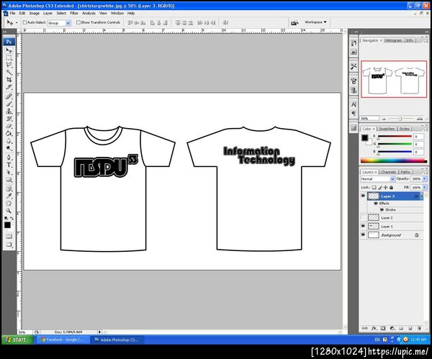This screenshot has width=432, height=359.
Task: Switch to the Paths tab
Action: [x=405, y=172]
